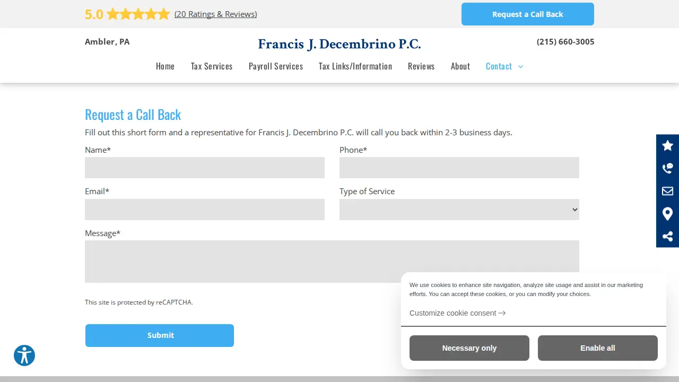The image size is (679, 382).
Task: Focus the Email input field
Action: [205, 210]
